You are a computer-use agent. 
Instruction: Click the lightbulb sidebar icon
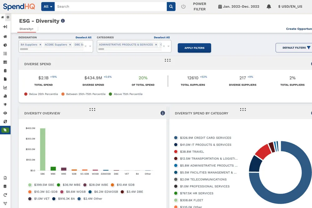coord(5,104)
